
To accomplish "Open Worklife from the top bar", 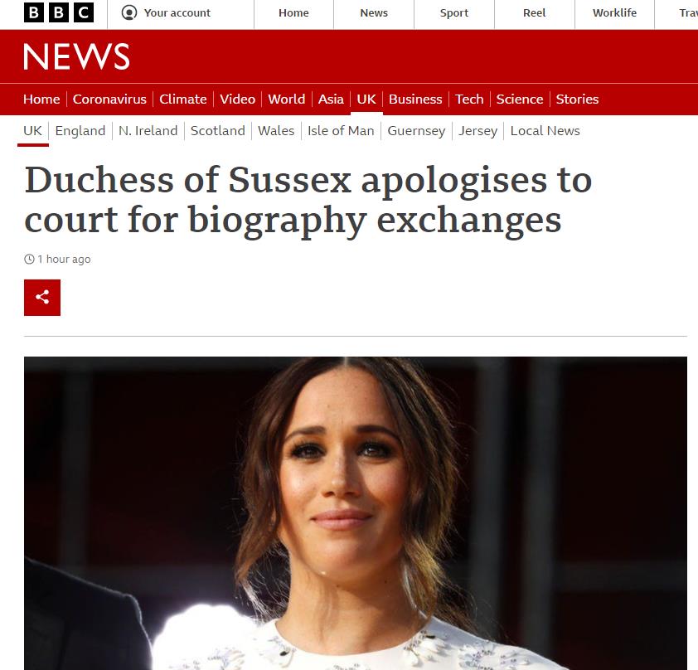I will pyautogui.click(x=614, y=13).
